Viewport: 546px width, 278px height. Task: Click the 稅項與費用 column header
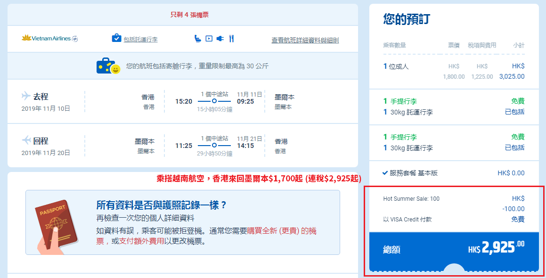(x=482, y=45)
